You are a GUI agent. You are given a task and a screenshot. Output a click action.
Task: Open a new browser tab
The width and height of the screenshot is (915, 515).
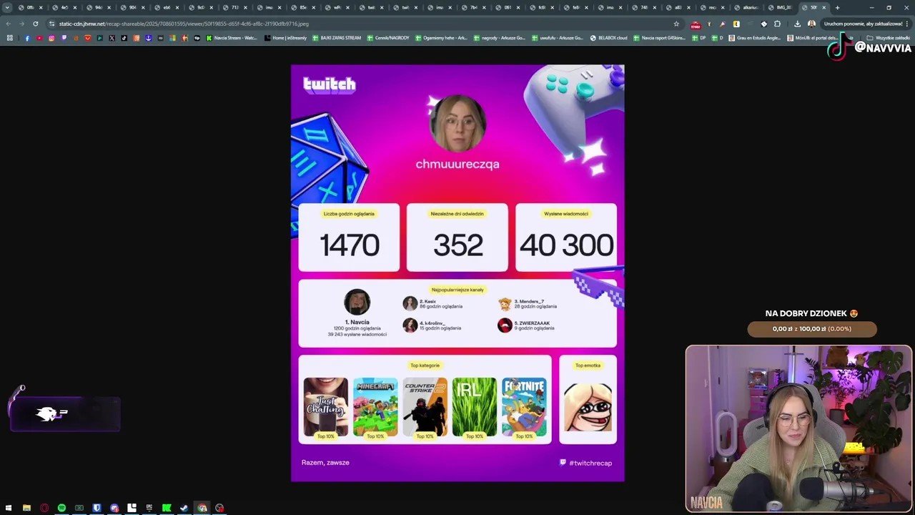(x=837, y=7)
